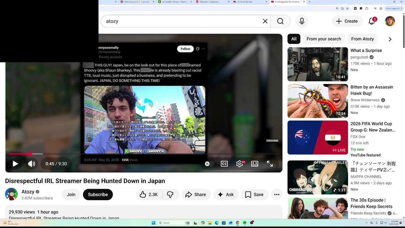The image size is (405, 228).
Task: Open the account avatar menu
Action: [x=390, y=21]
